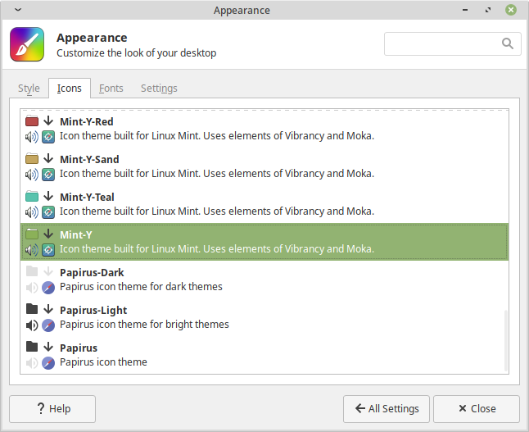The image size is (529, 432).
Task: Click the compass icon in Papirus row
Action: point(48,363)
